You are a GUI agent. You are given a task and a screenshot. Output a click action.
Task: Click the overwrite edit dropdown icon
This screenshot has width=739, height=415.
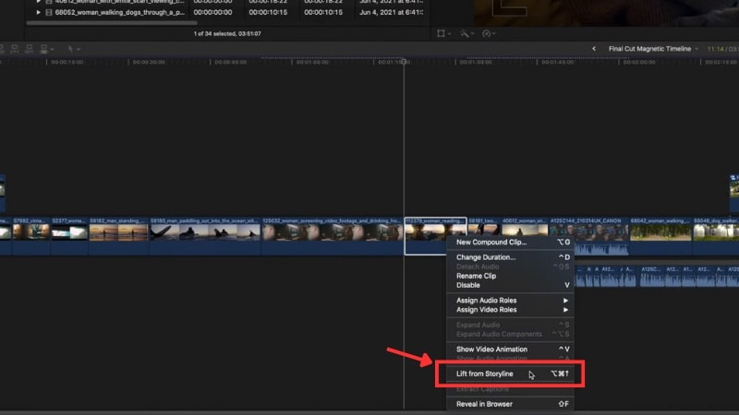pos(47,49)
